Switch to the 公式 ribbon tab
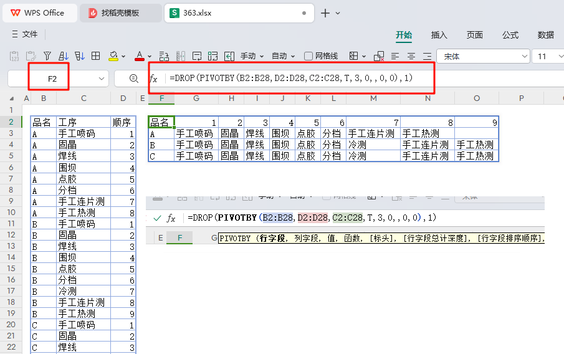The image size is (564, 354). click(x=510, y=35)
